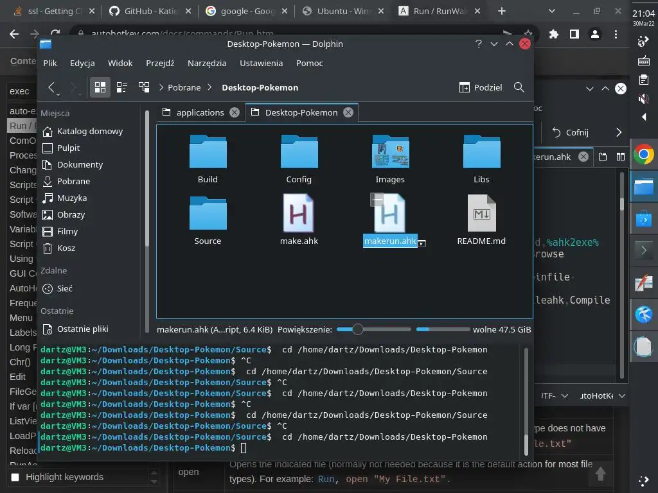Screen dimensions: 658x493
Task: Click Pobrane in the breadcrumb path
Action: (x=184, y=87)
